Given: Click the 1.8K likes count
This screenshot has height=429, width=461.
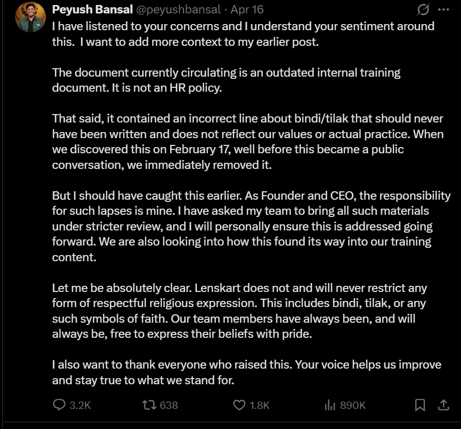Looking at the screenshot, I should [x=260, y=405].
